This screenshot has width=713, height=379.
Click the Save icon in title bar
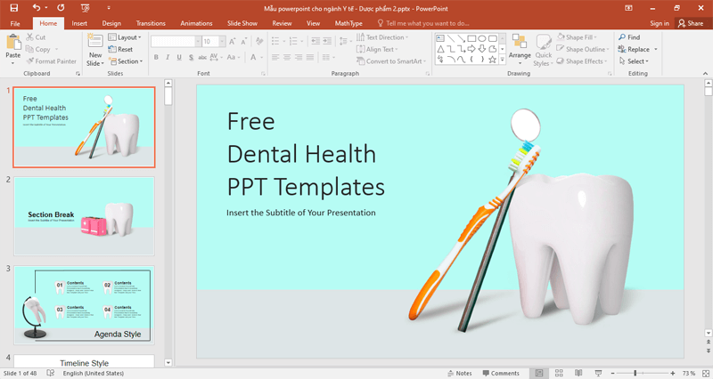[14, 8]
